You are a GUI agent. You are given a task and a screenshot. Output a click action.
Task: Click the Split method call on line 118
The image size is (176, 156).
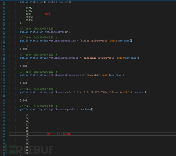click(129, 92)
